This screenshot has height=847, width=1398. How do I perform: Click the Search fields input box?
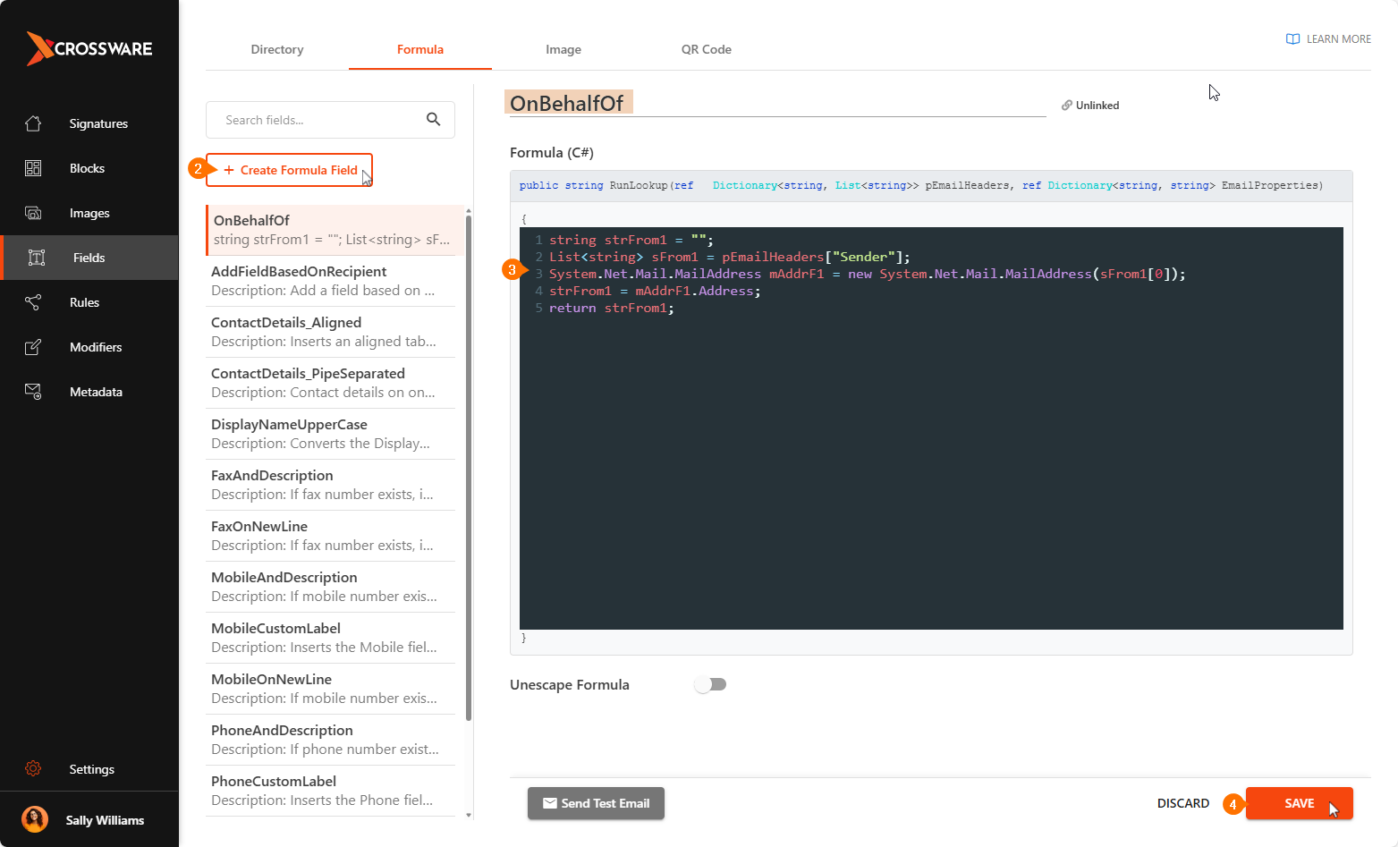pyautogui.click(x=318, y=120)
